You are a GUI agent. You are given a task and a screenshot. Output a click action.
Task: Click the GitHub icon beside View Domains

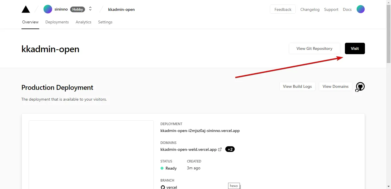[360, 87]
